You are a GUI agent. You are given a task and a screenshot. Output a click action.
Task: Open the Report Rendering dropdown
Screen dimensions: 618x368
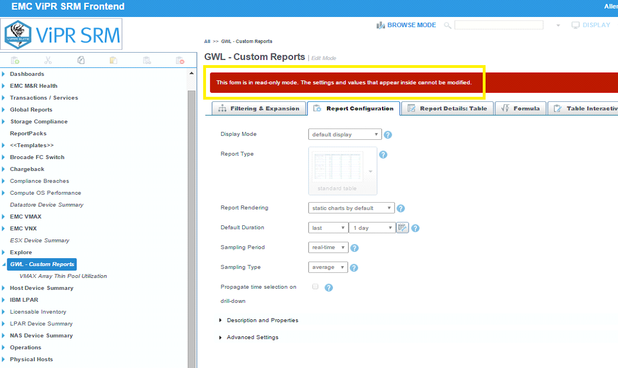click(351, 208)
